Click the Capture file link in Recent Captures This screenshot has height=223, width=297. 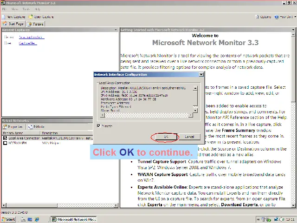(x=28, y=43)
